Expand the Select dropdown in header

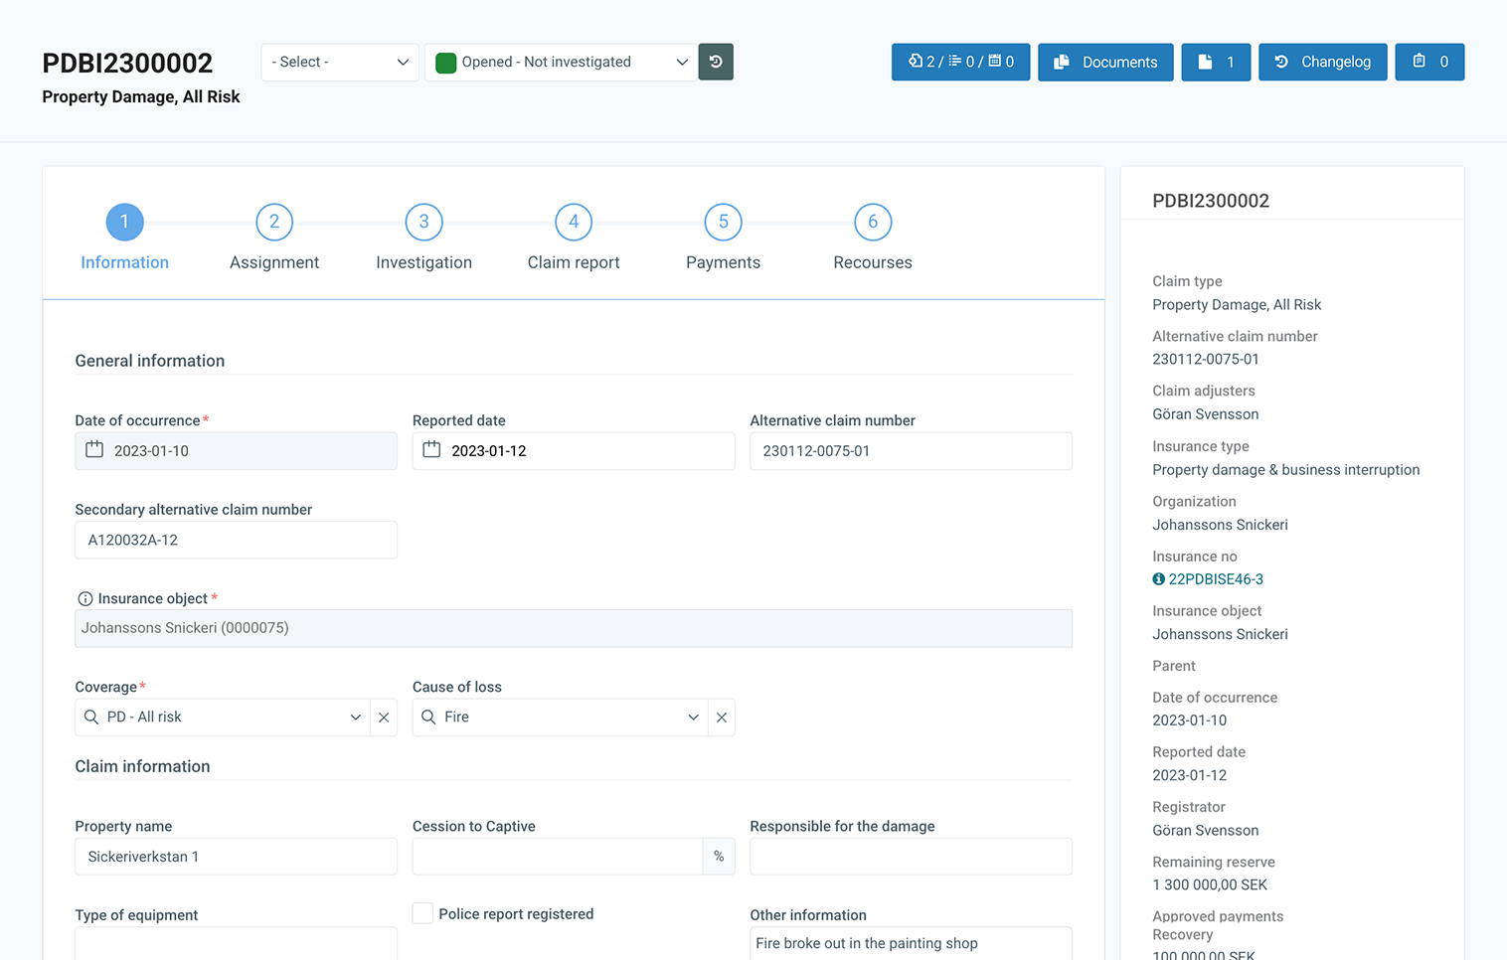coord(340,62)
